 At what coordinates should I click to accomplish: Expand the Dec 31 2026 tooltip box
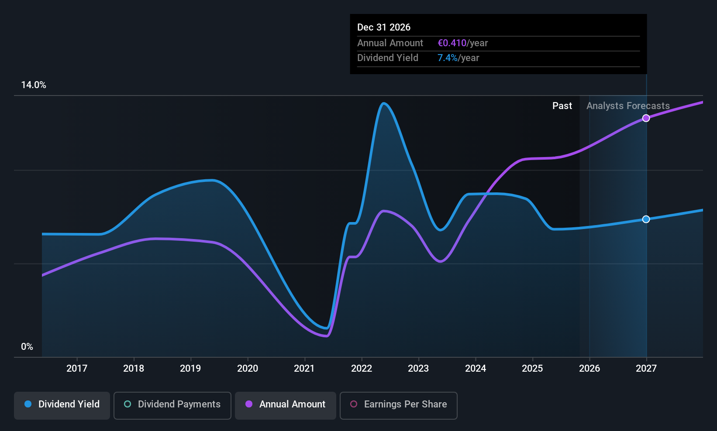click(x=498, y=44)
